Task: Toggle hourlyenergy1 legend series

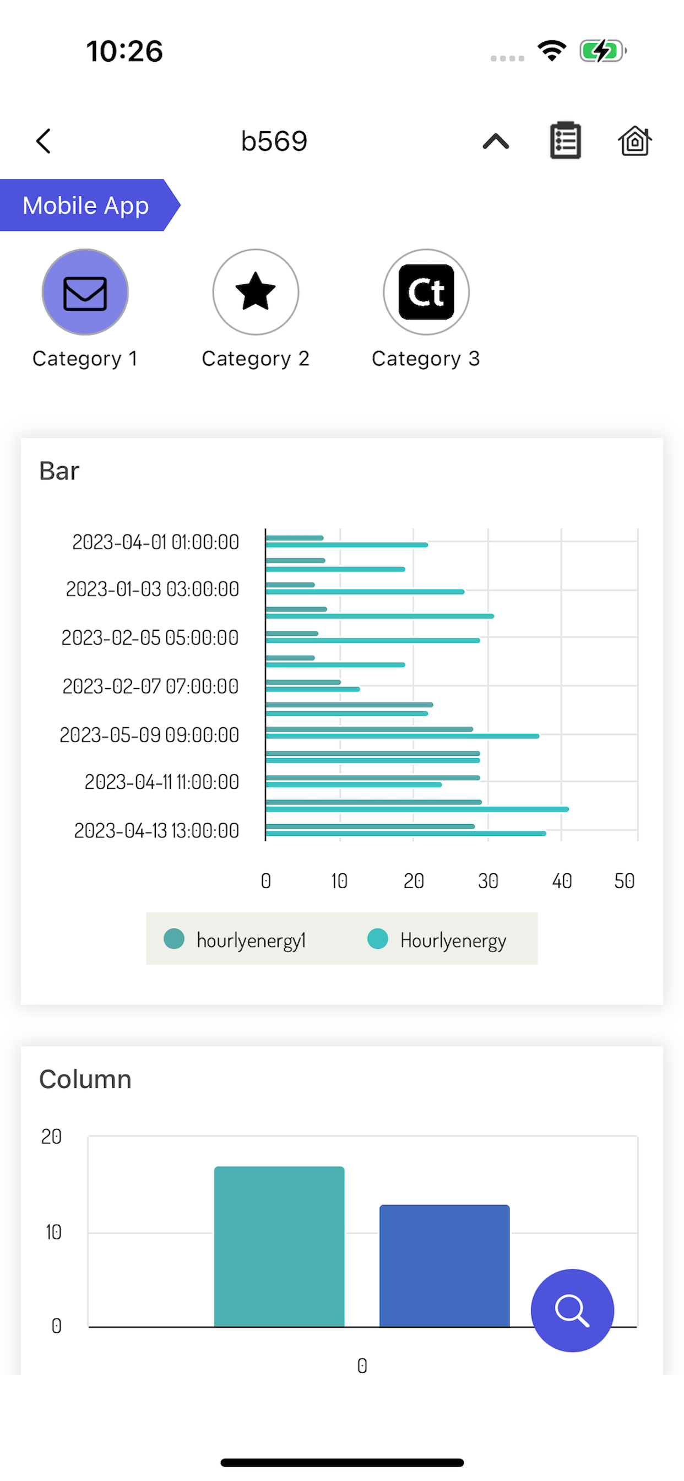Action: 235,939
